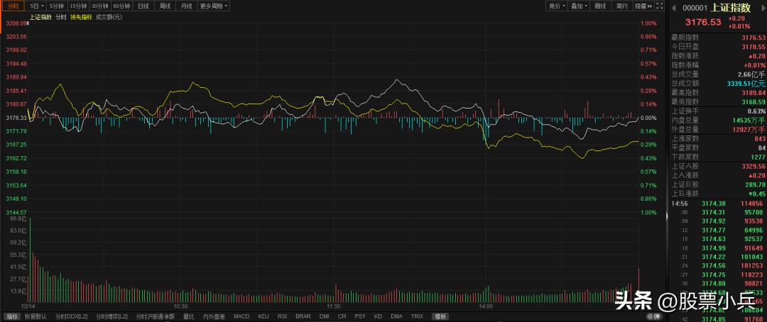Click 下跌家数 value 1277
Screen dimensions: 767x322
(x=758, y=157)
